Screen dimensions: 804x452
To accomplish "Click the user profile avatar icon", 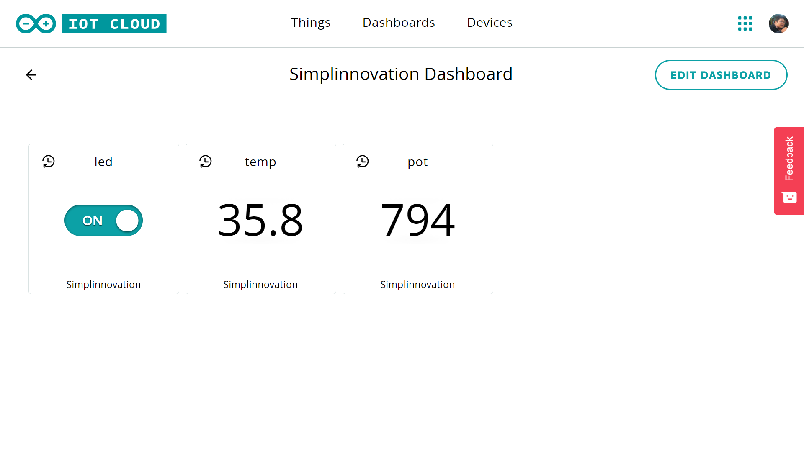I will [779, 23].
